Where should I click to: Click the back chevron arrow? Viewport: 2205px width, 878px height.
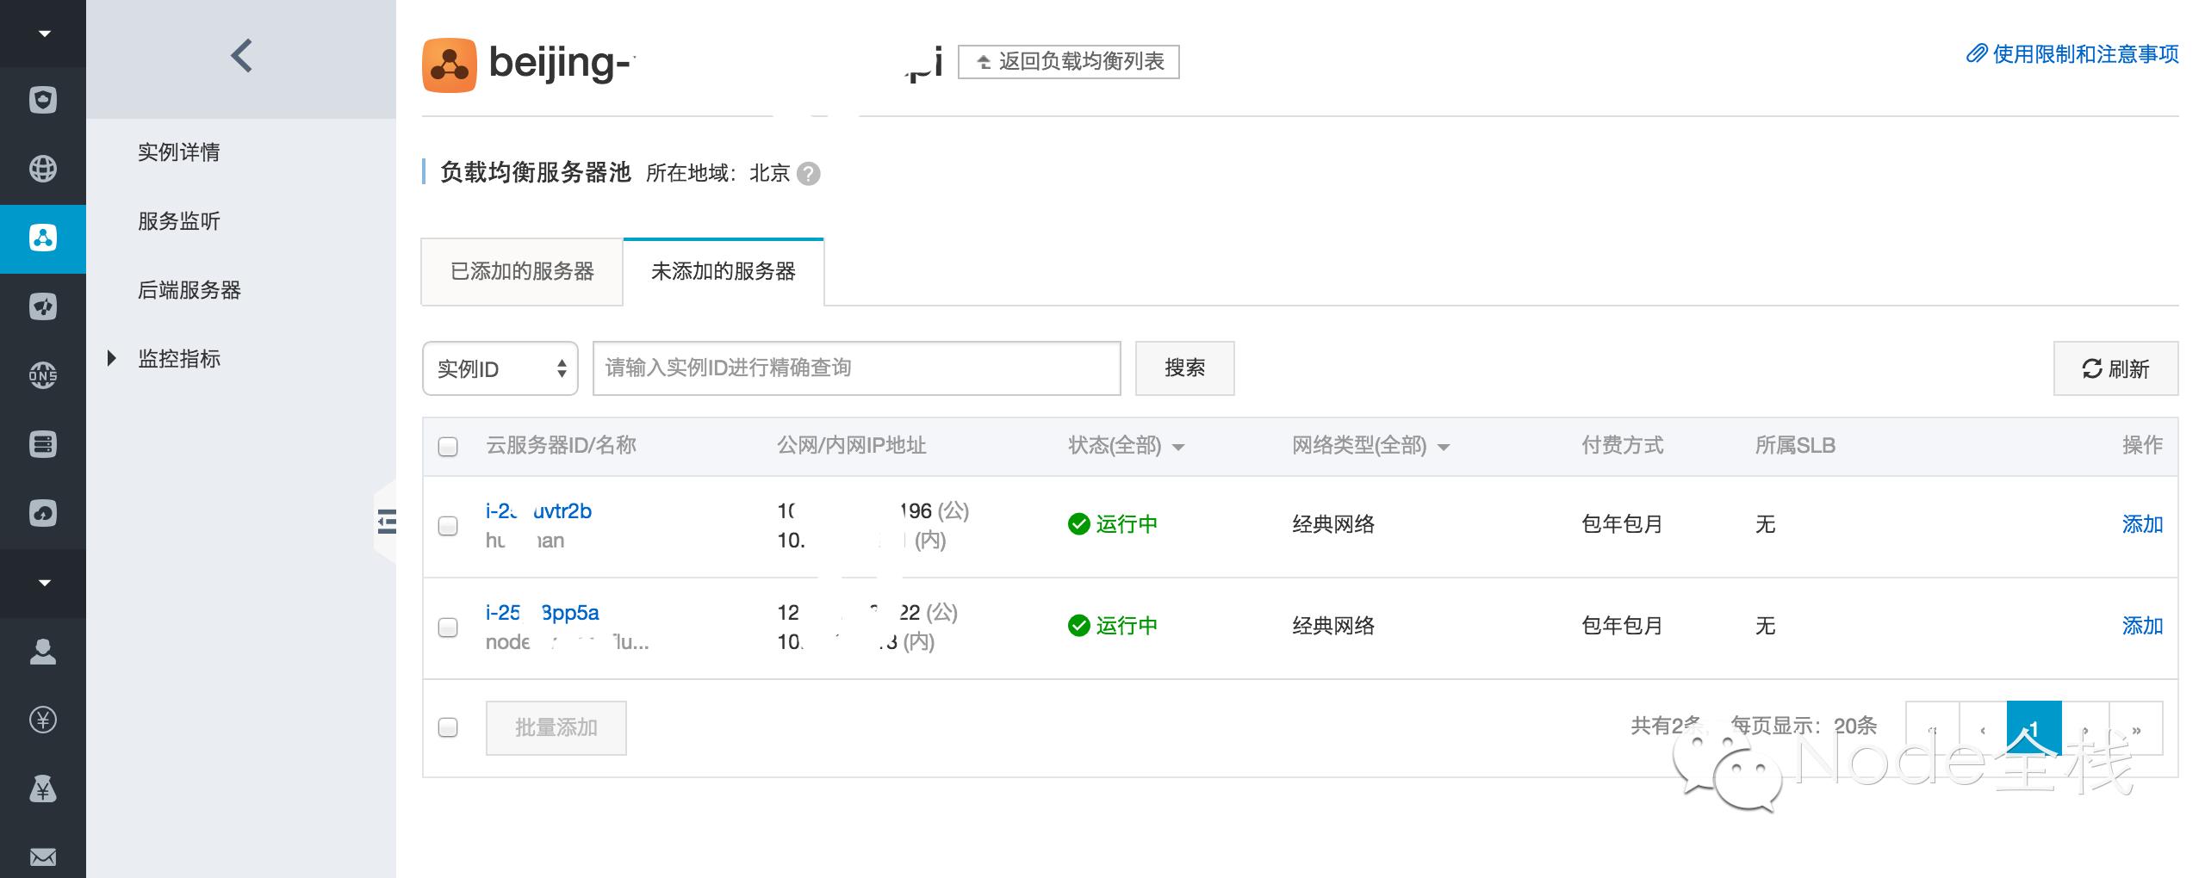click(242, 56)
